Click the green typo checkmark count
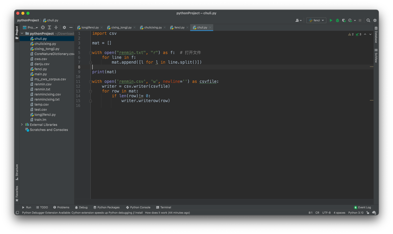 point(358,34)
